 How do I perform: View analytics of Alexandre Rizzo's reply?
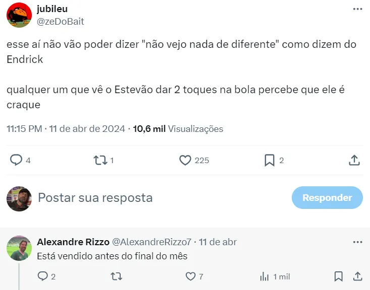264,276
